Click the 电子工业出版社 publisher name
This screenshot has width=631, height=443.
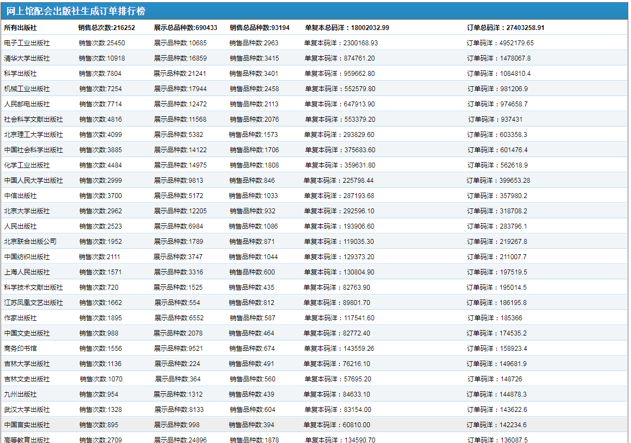tap(27, 43)
